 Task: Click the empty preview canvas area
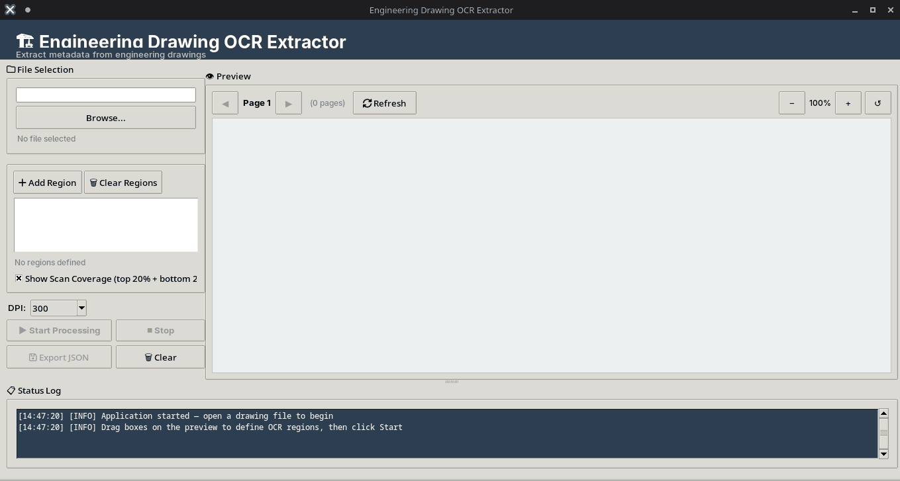pos(552,245)
